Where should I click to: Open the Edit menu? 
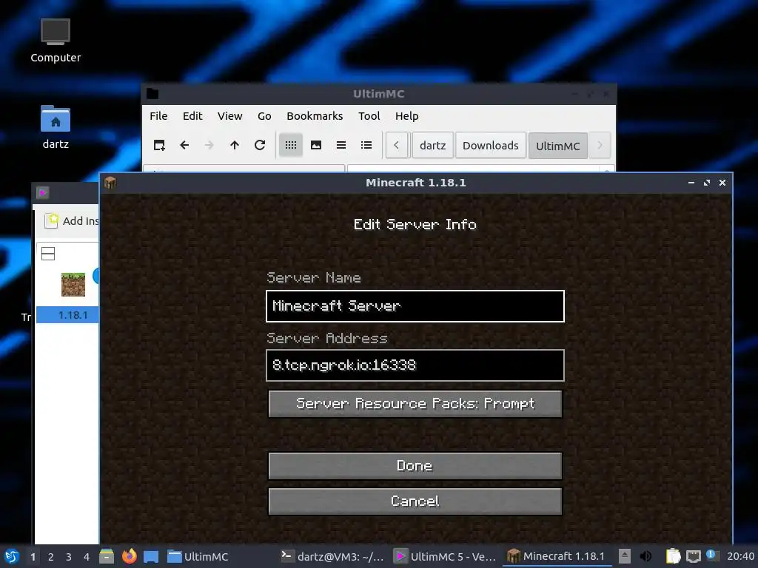click(x=192, y=116)
